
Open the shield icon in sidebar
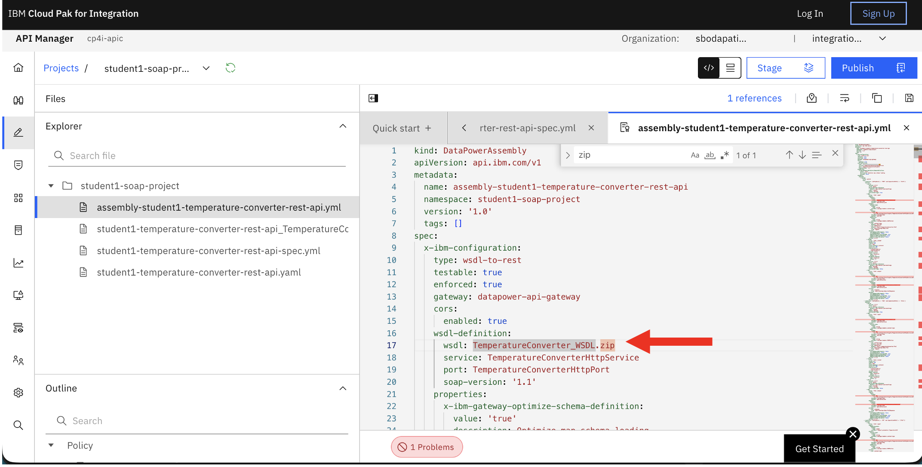click(x=18, y=165)
